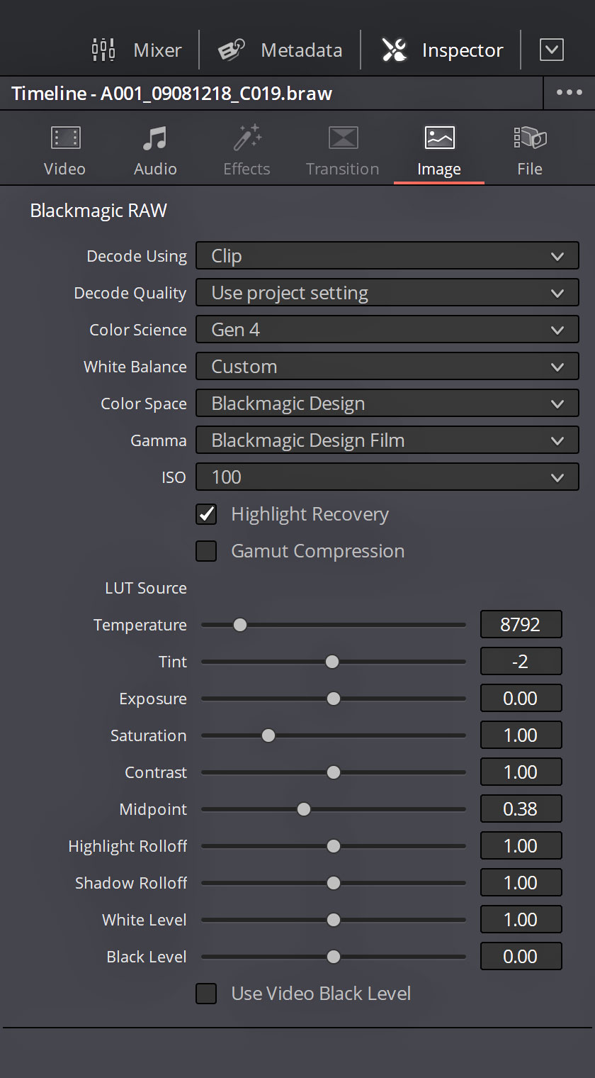595x1078 pixels.
Task: Switch to the Transition tab
Action: point(342,151)
